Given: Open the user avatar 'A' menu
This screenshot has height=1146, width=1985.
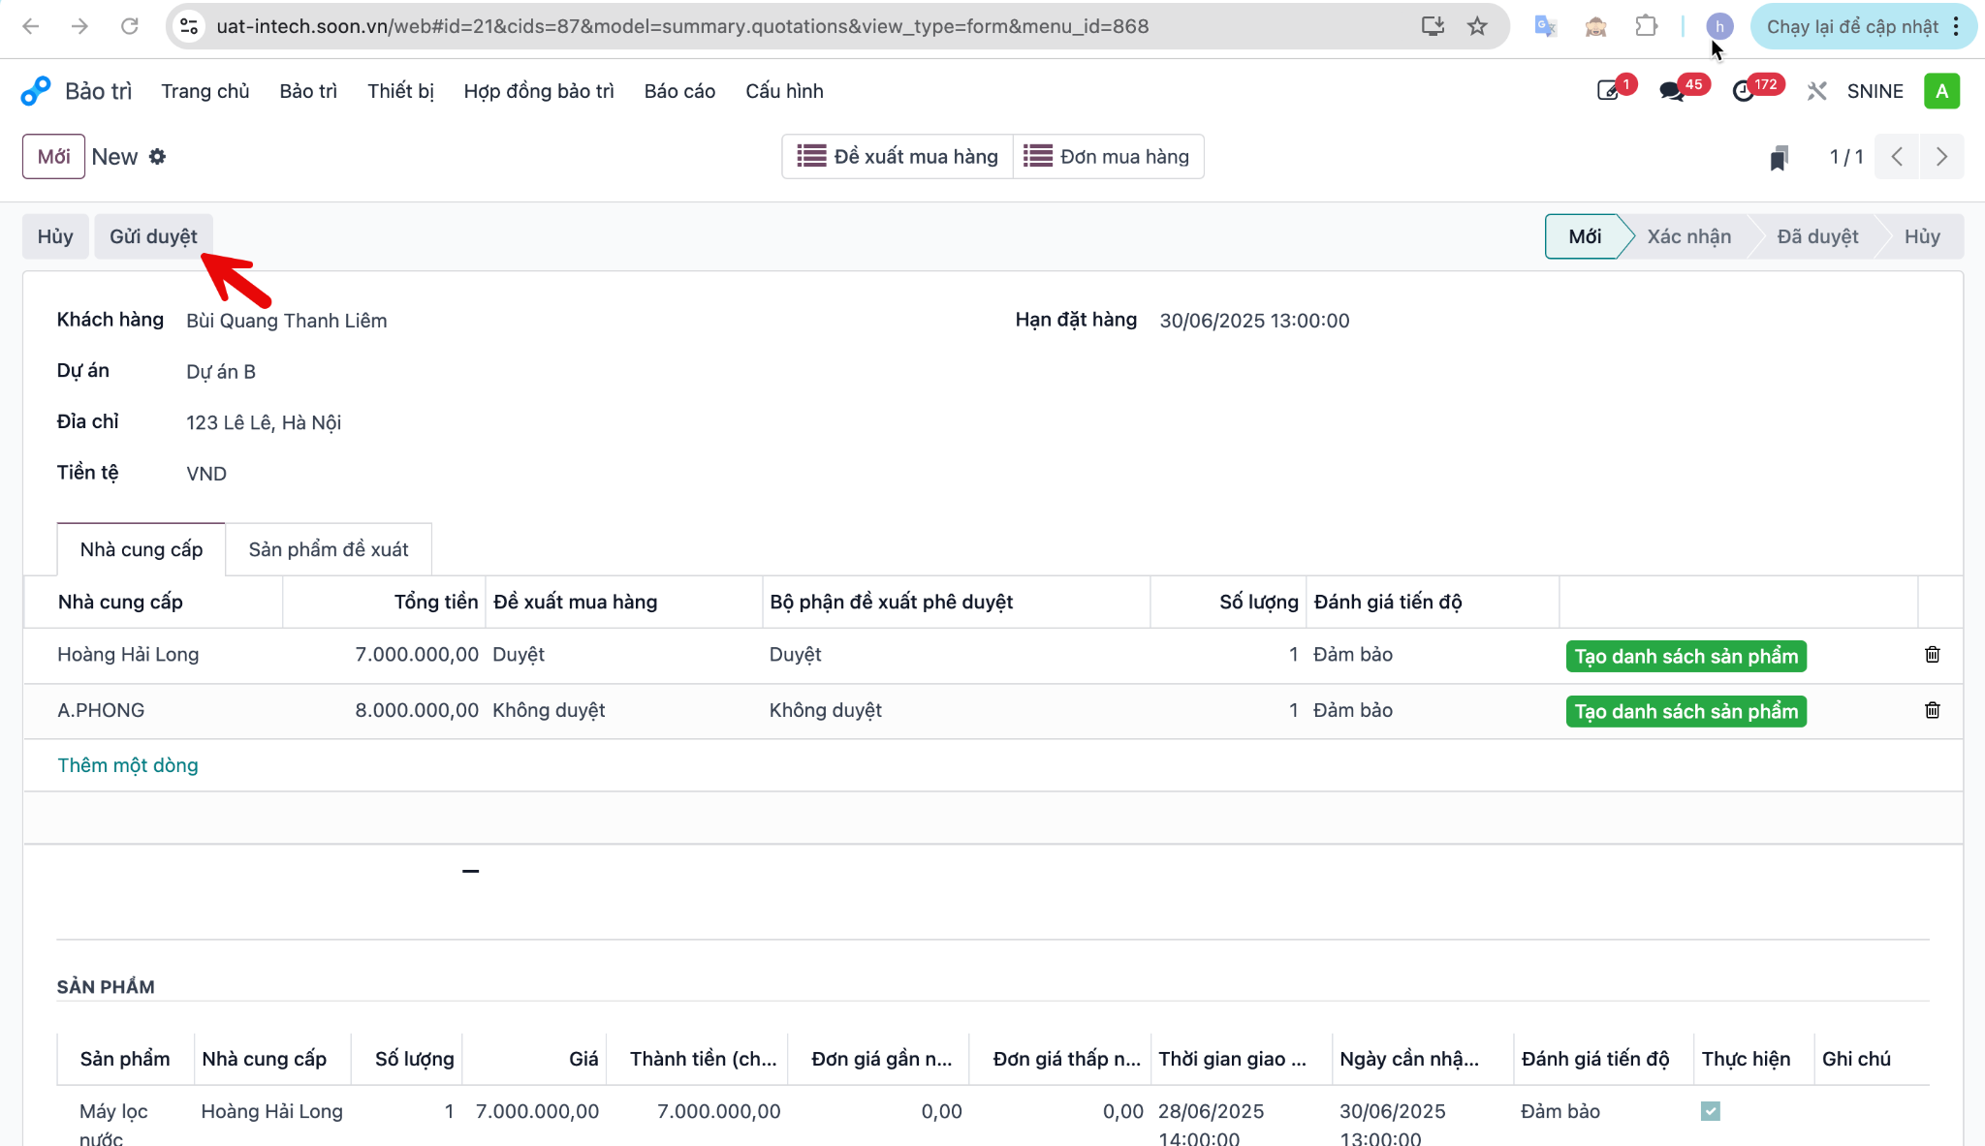Looking at the screenshot, I should 1941,91.
